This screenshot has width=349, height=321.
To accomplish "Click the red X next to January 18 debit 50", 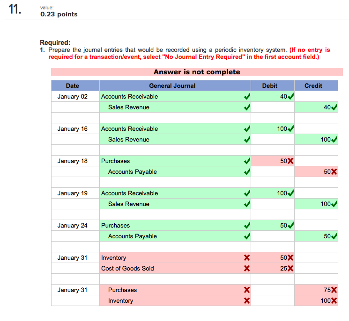I will [290, 161].
